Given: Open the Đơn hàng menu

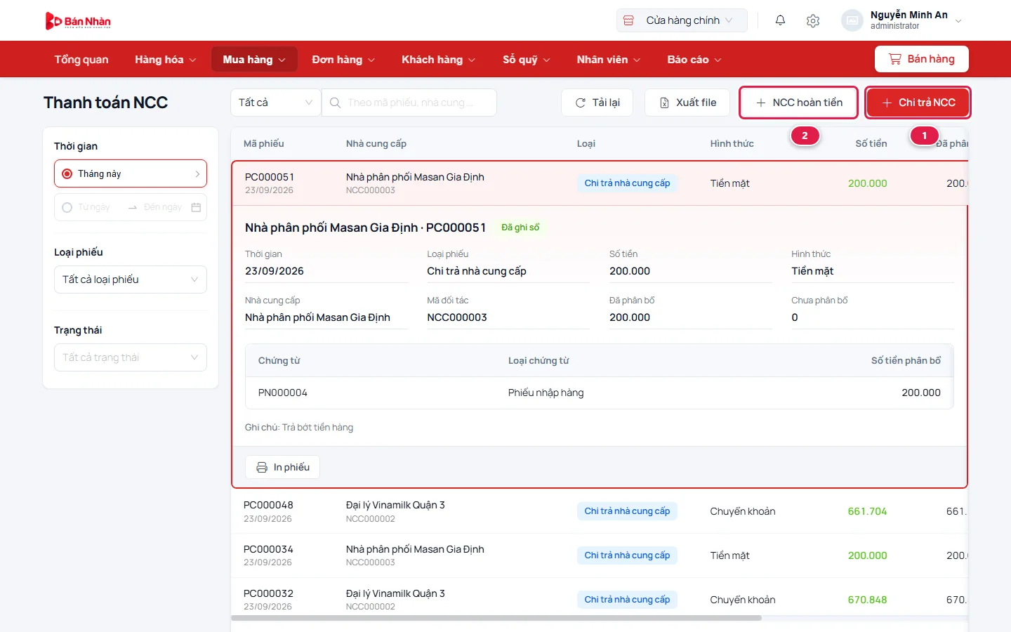Looking at the screenshot, I should click(x=343, y=60).
